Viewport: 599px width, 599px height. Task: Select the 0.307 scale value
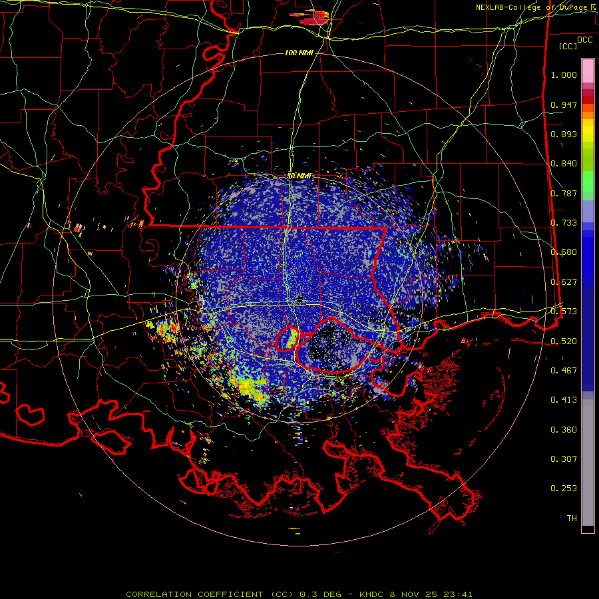pyautogui.click(x=564, y=459)
